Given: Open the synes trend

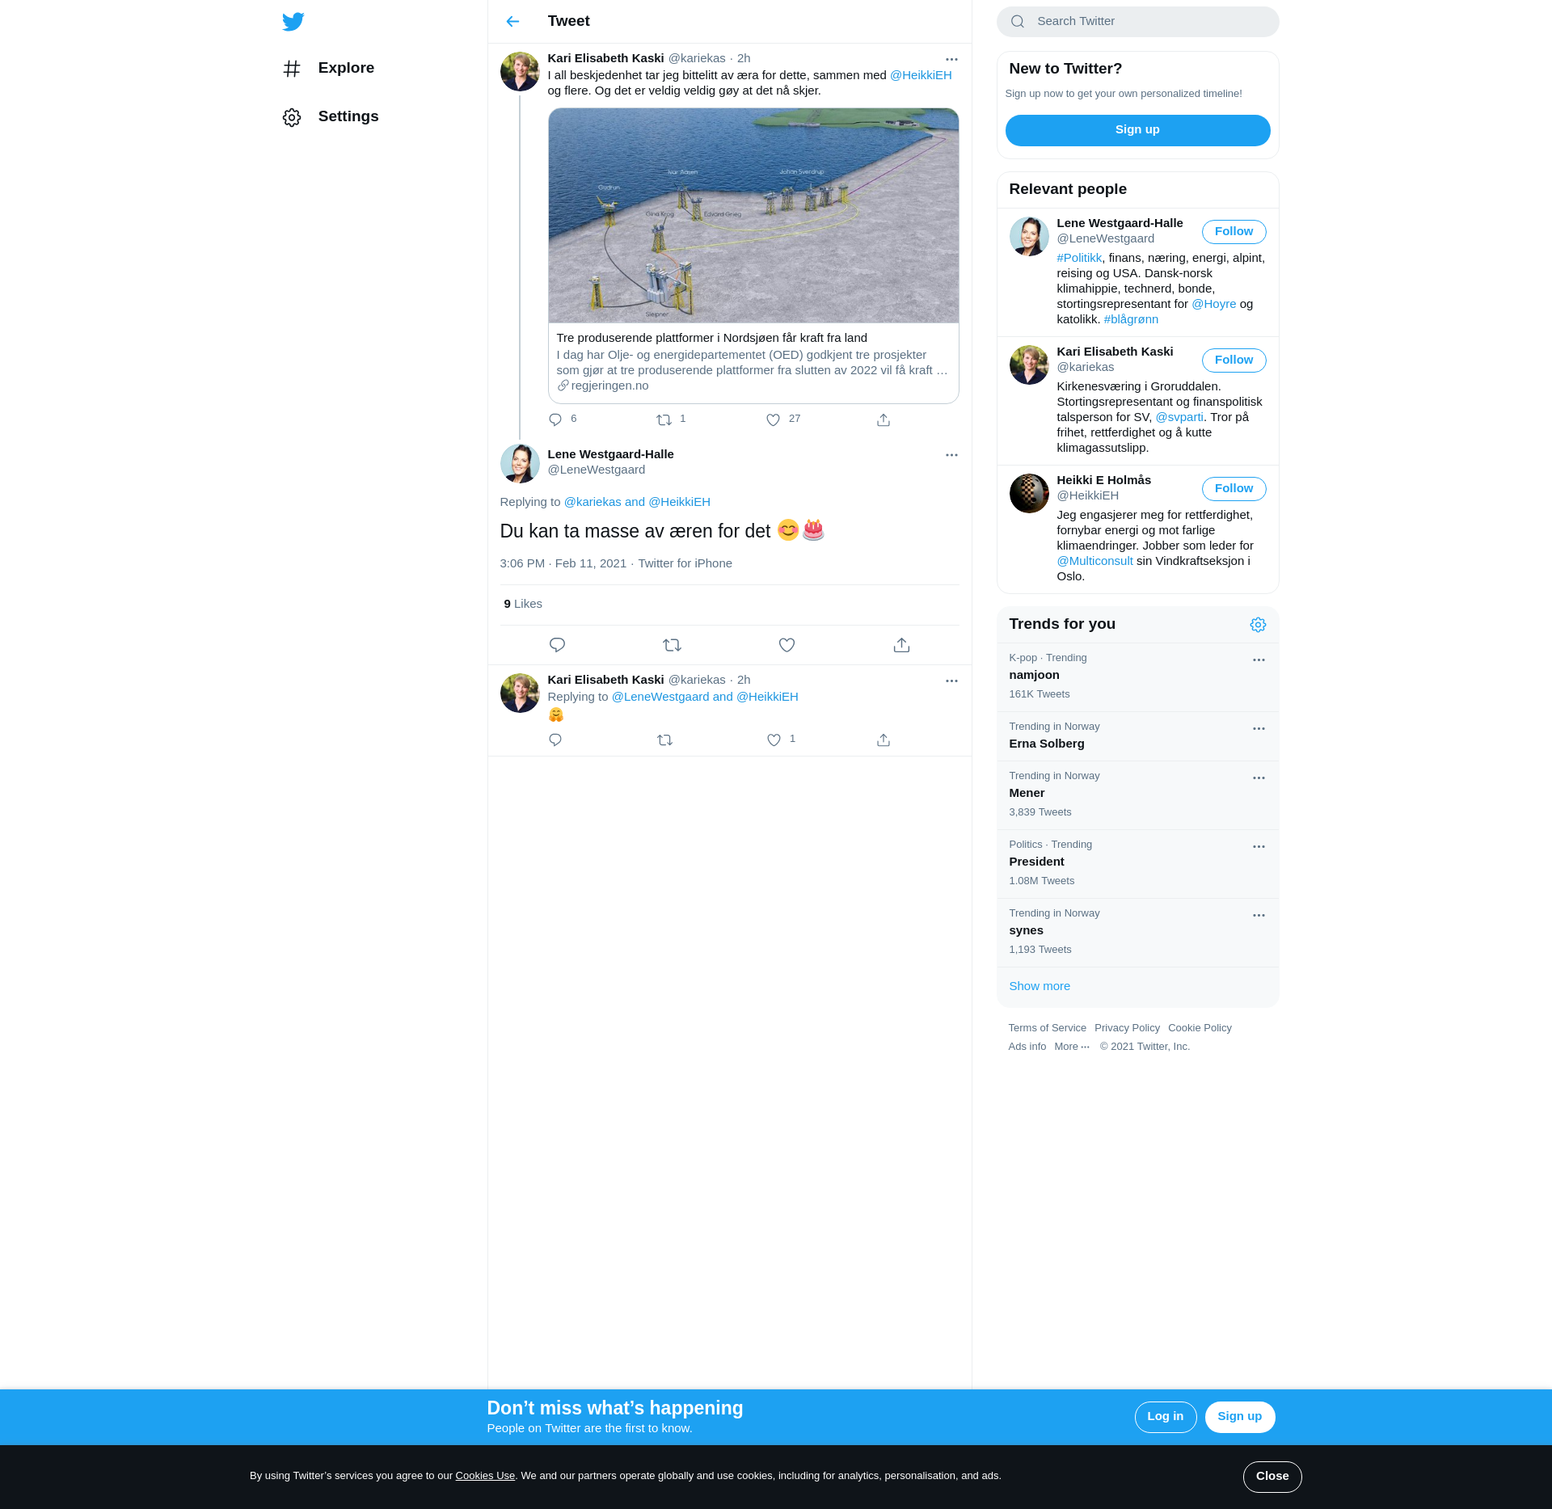Looking at the screenshot, I should (x=1137, y=933).
